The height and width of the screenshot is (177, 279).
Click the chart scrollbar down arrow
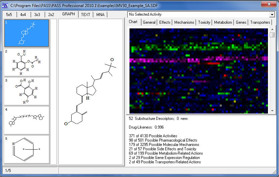tap(272, 111)
